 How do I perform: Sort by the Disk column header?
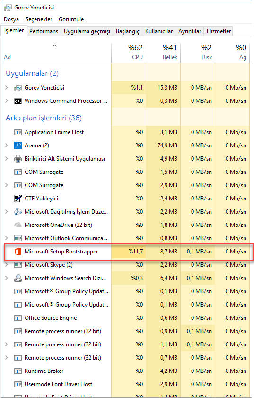(x=198, y=53)
